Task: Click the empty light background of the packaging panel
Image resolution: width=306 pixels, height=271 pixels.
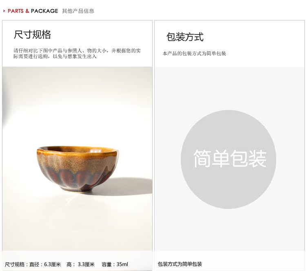Action: 229,88
